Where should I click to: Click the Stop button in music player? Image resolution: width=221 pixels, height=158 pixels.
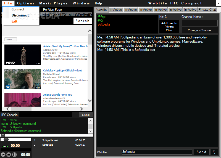pos(9,154)
